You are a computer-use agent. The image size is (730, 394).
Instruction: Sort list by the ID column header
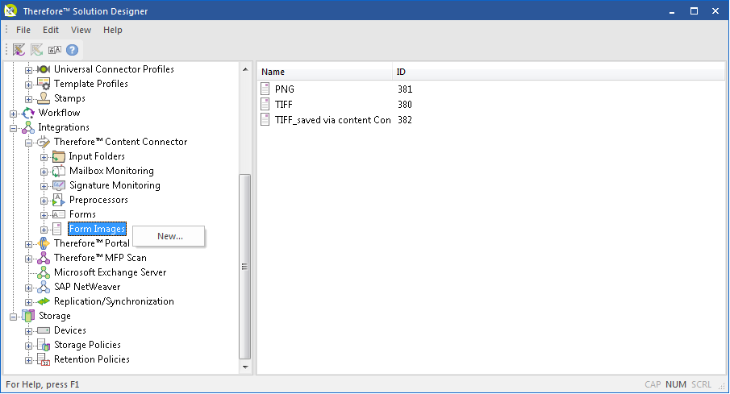pos(558,72)
